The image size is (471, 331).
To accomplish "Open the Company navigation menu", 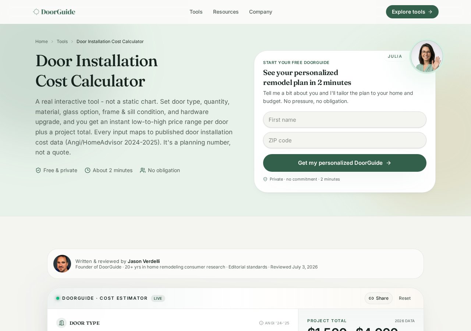I will (261, 12).
